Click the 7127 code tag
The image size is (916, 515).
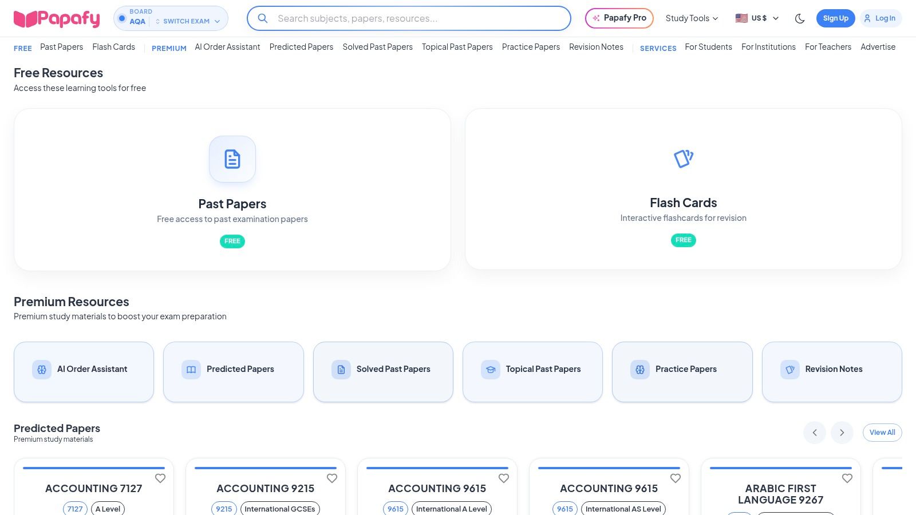pyautogui.click(x=75, y=509)
